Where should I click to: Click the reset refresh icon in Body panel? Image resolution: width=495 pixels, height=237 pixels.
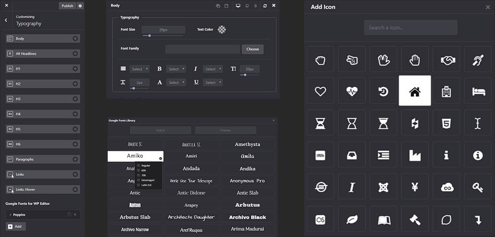tap(265, 6)
